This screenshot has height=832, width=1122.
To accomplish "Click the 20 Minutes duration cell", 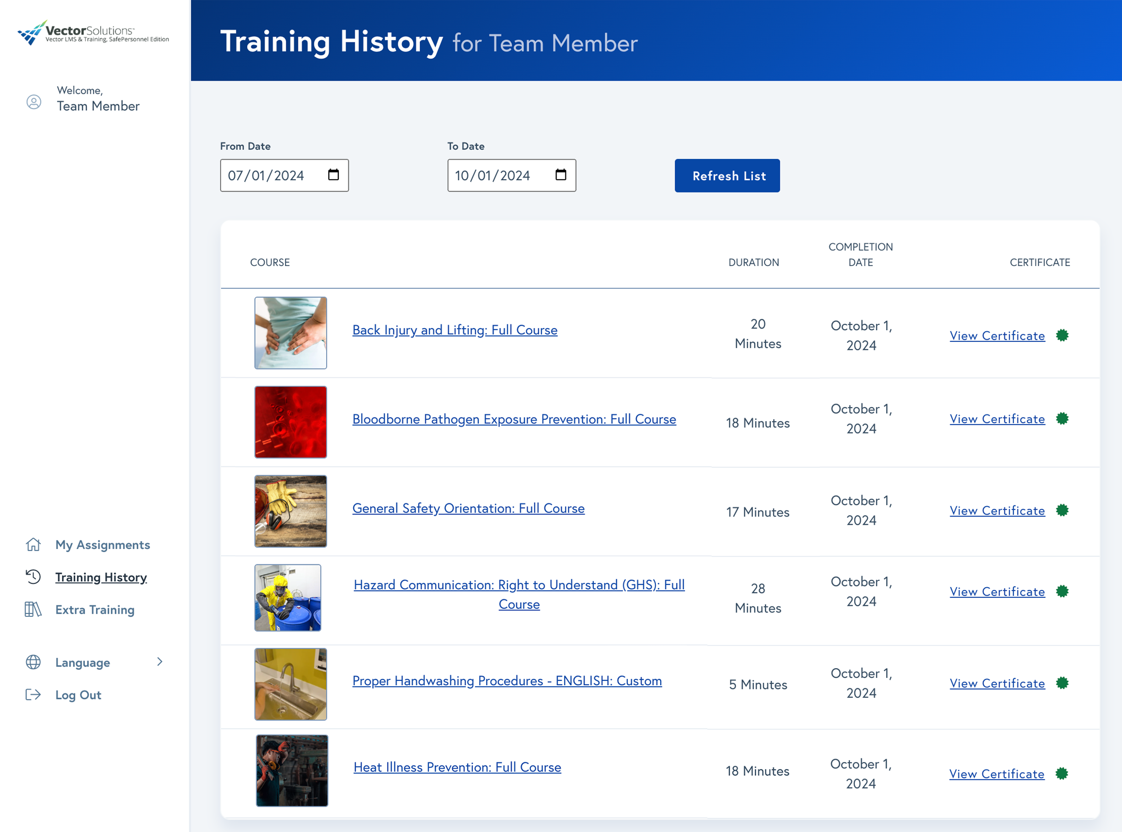I will point(758,333).
